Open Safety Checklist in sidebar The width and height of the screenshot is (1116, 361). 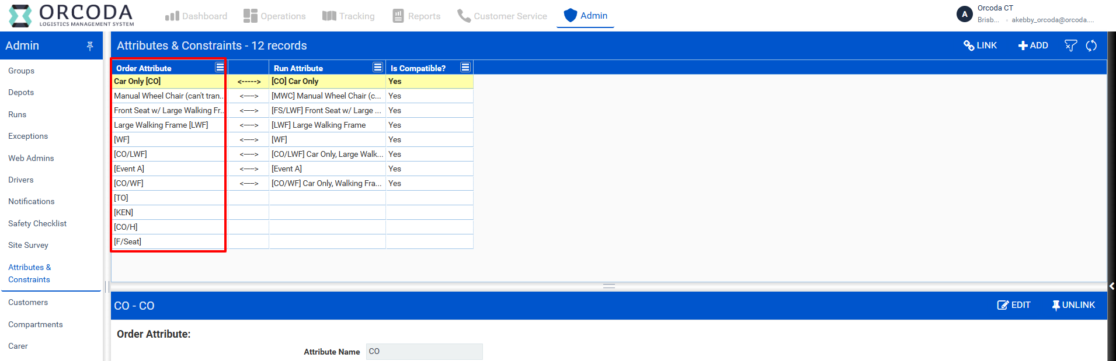[x=37, y=223]
